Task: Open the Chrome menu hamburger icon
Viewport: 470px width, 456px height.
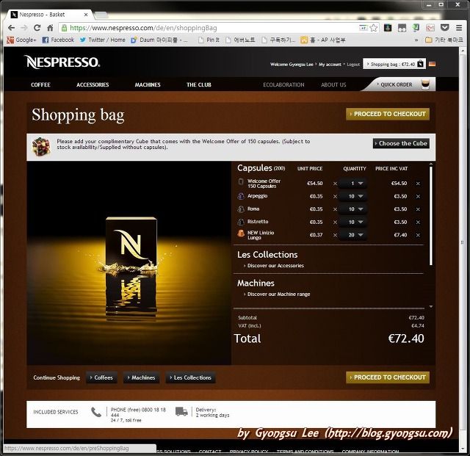Action: 458,28
